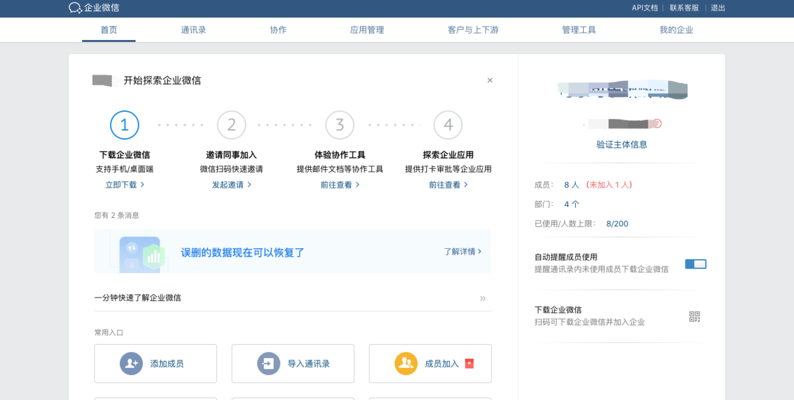
Task: Click 退出 to log out
Action: (x=718, y=8)
